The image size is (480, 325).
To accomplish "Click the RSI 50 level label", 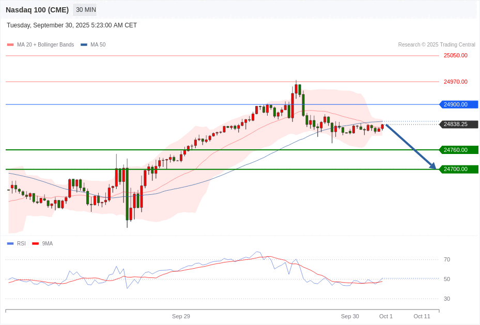I will click(447, 279).
